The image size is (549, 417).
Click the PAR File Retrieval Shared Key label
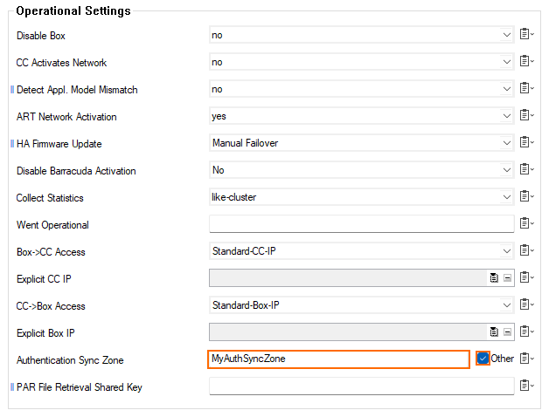pos(80,387)
